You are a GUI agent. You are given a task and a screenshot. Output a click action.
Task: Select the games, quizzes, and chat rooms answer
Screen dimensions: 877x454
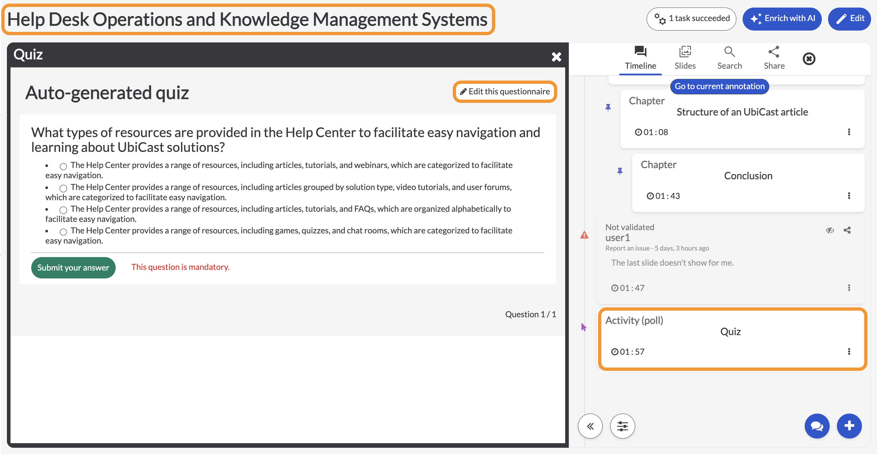coord(63,231)
